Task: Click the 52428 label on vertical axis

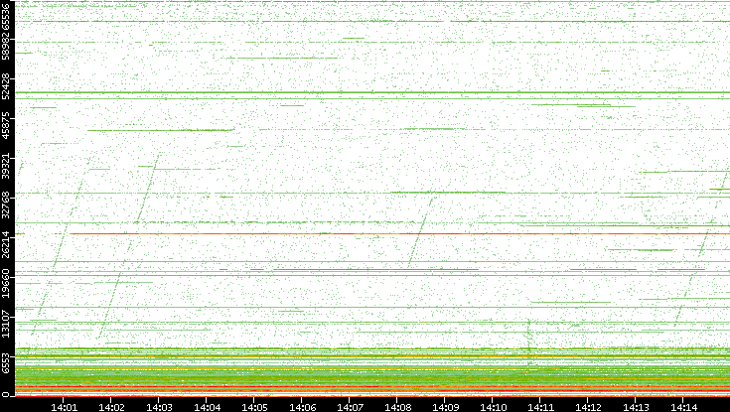Action: tap(7, 86)
